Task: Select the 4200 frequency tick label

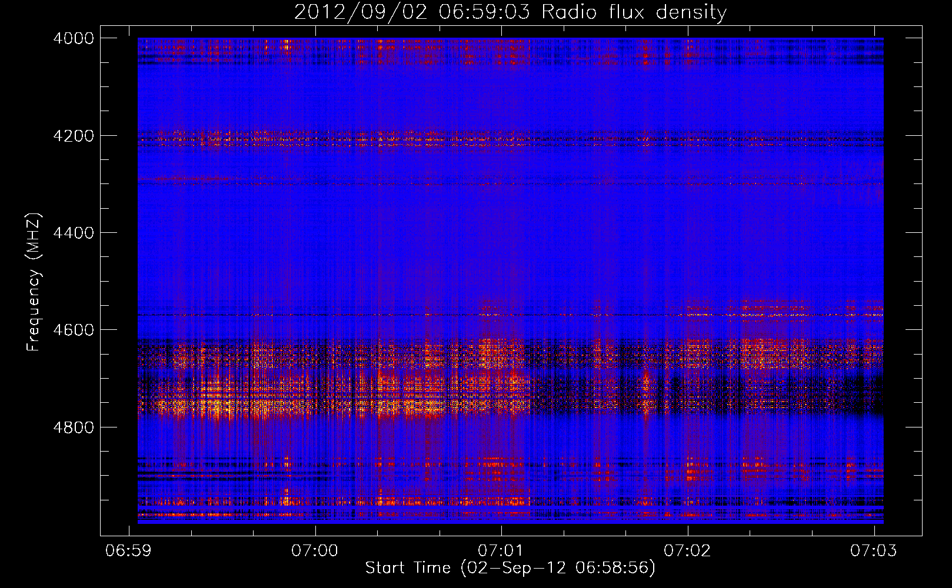Action: [74, 136]
